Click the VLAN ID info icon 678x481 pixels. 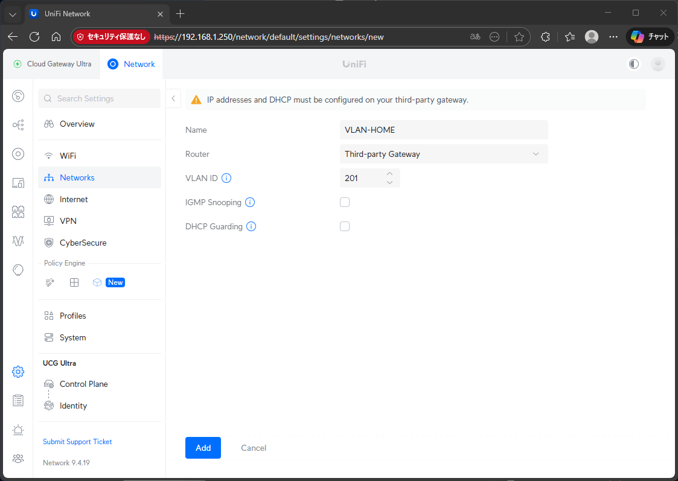(226, 178)
